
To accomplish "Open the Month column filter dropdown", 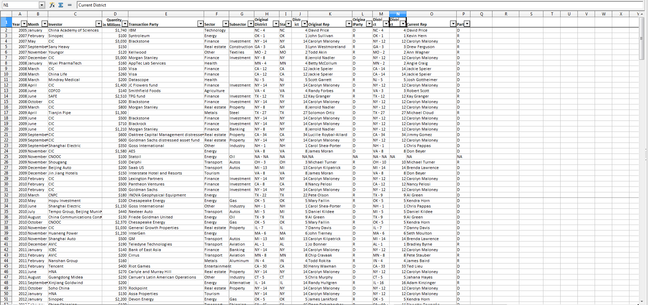I will pos(45,24).
